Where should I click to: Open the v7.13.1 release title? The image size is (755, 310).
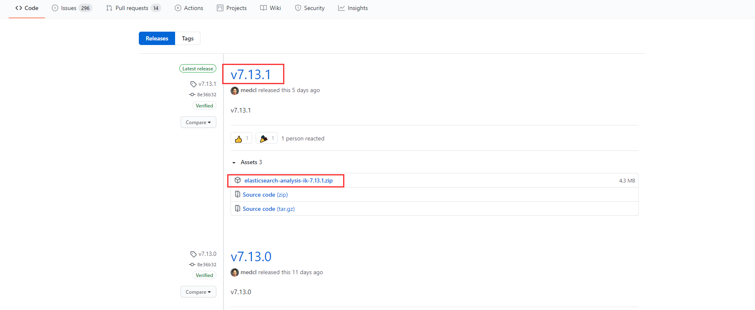pos(251,75)
